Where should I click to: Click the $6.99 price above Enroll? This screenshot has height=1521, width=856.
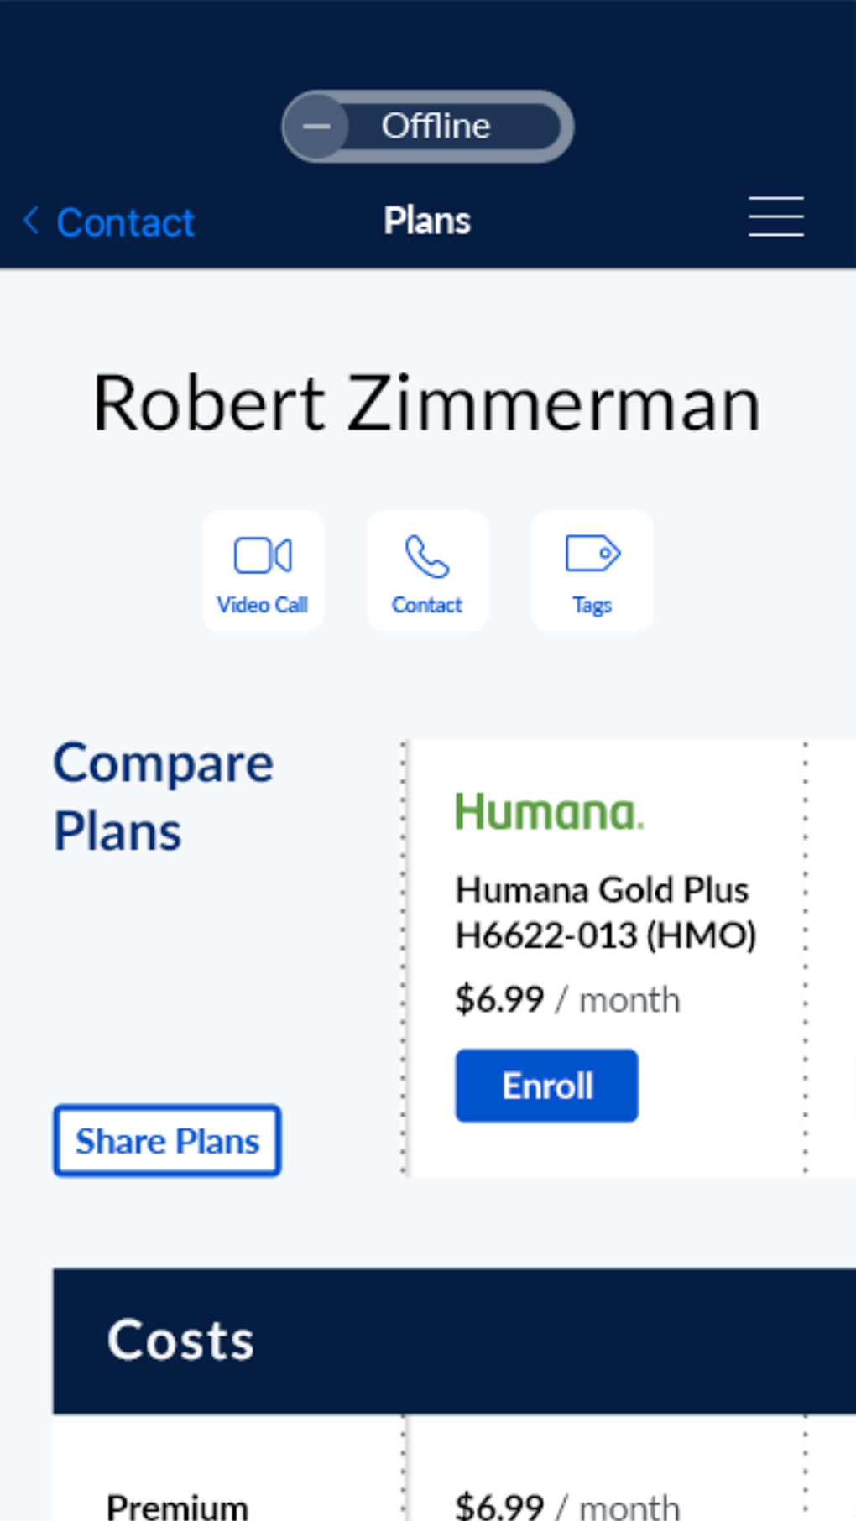tap(499, 999)
